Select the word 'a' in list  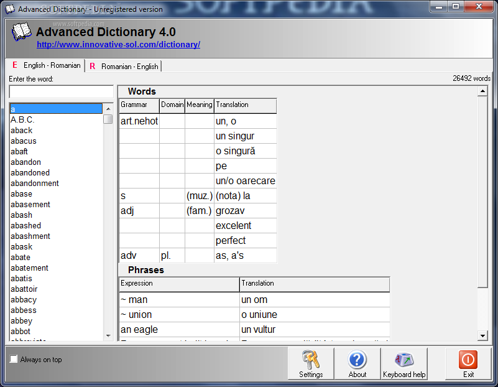tap(56, 109)
